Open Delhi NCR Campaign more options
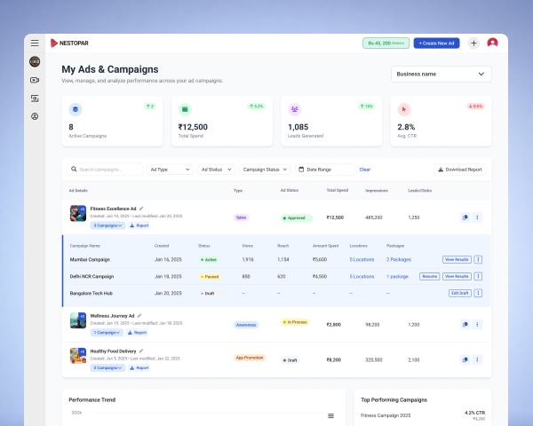 click(x=478, y=276)
